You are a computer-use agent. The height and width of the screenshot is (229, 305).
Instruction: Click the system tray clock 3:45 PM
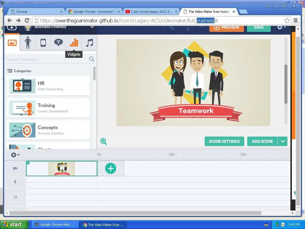[294, 225]
